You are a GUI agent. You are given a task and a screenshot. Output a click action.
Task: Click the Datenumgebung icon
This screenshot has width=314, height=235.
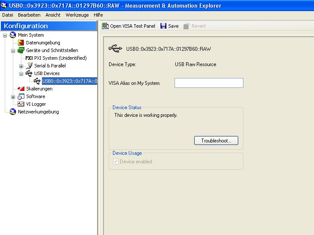coord(21,43)
